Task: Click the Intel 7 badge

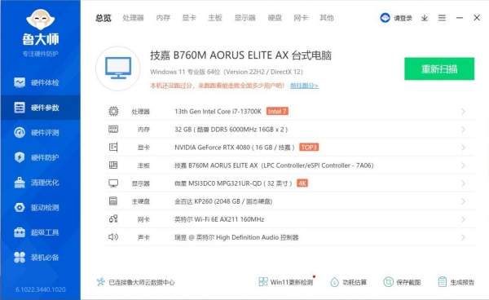Action: [277, 112]
